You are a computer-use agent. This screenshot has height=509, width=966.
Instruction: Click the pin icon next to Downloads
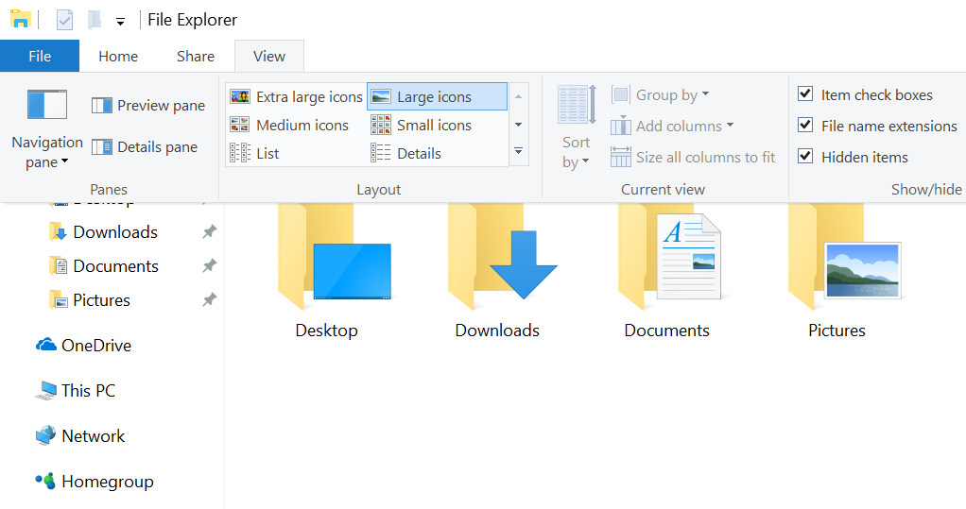(210, 231)
